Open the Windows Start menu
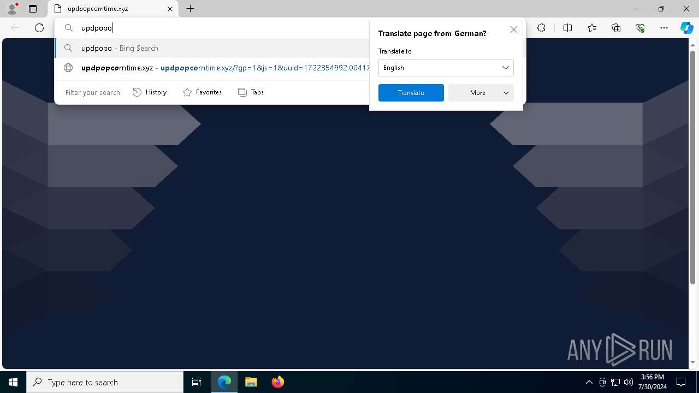 [x=13, y=382]
